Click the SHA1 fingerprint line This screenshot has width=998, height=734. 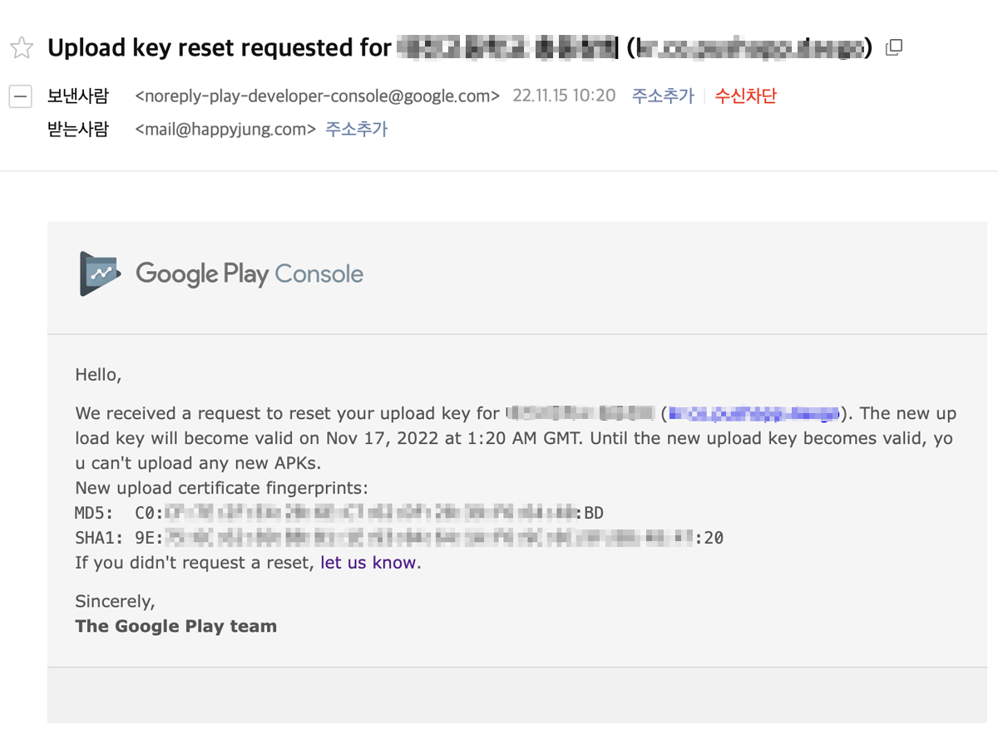[399, 538]
